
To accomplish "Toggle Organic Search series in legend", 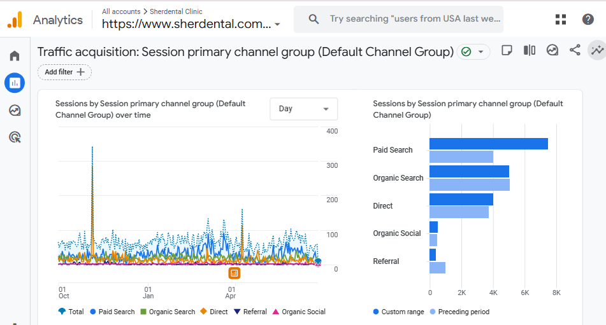I will [167, 312].
